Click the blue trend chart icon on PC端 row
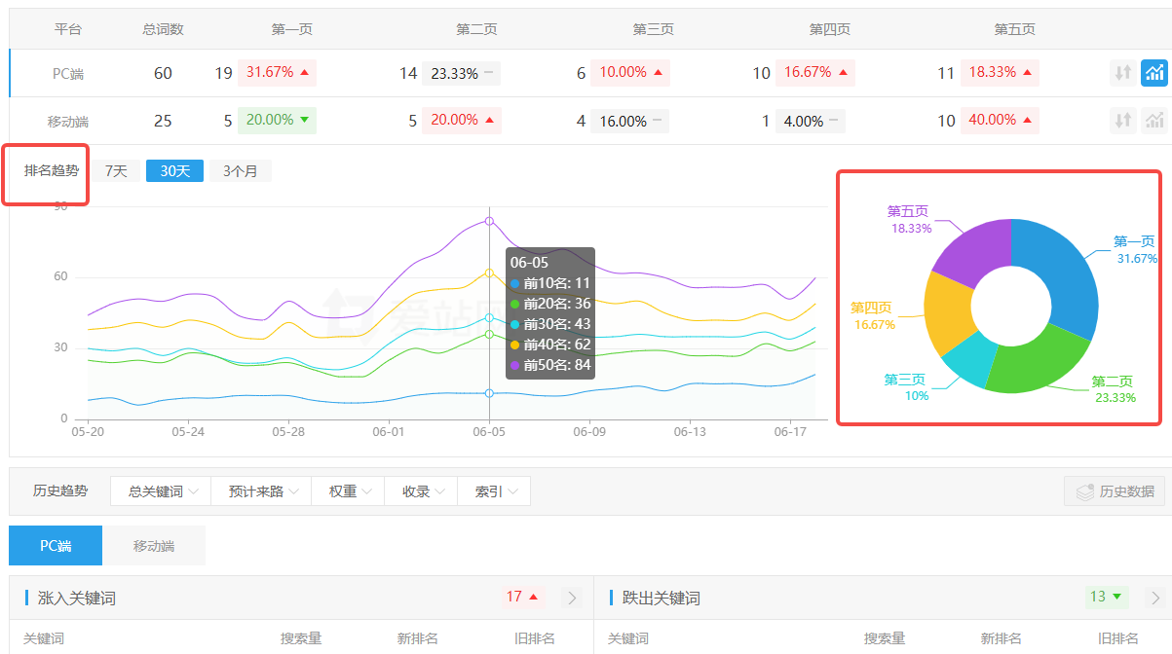This screenshot has width=1172, height=654. pyautogui.click(x=1154, y=72)
